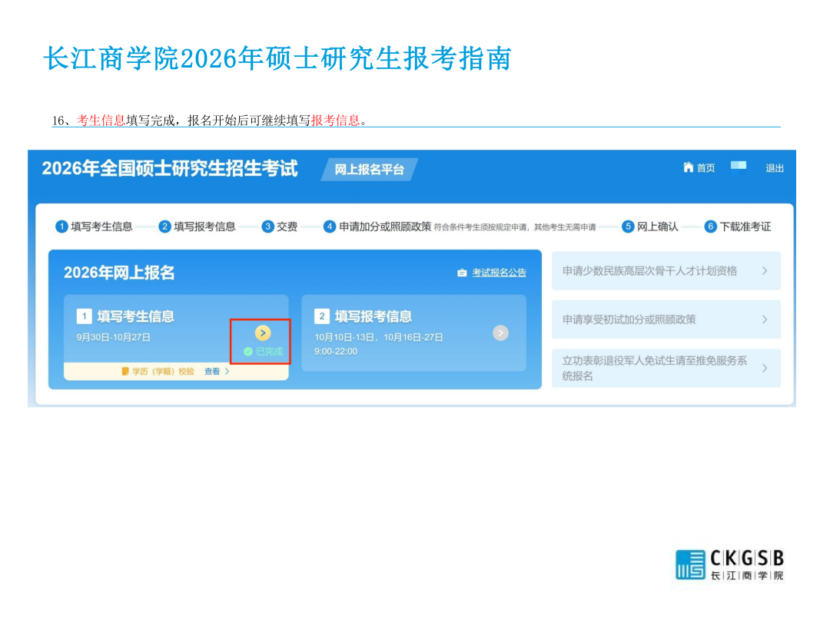Click the yellow arrow in 填写考生信息 card
The image size is (830, 622).
tap(263, 333)
